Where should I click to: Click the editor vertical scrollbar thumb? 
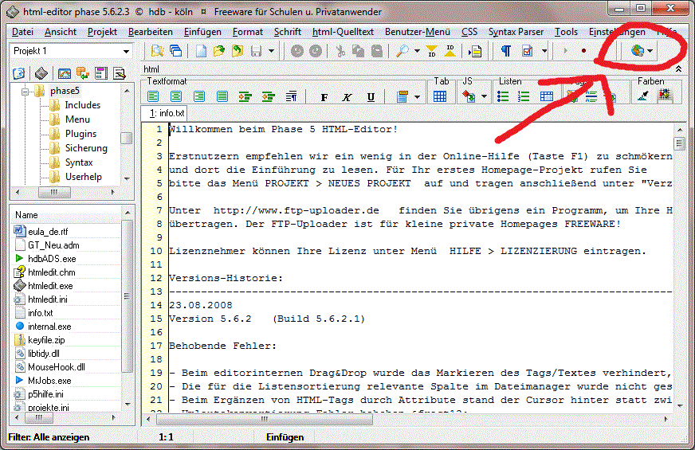click(678, 144)
